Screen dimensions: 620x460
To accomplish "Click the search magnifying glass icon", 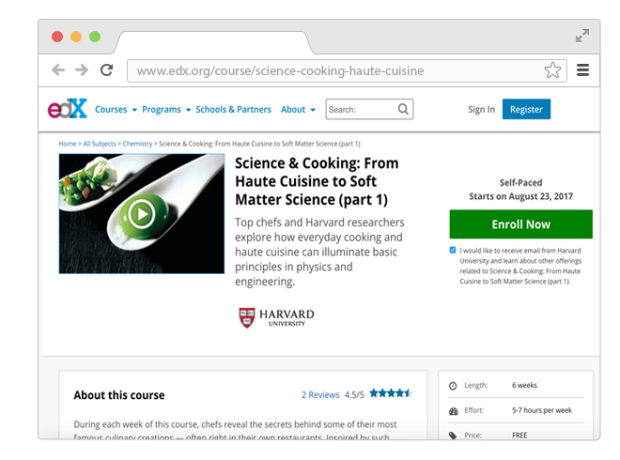I will pos(403,109).
